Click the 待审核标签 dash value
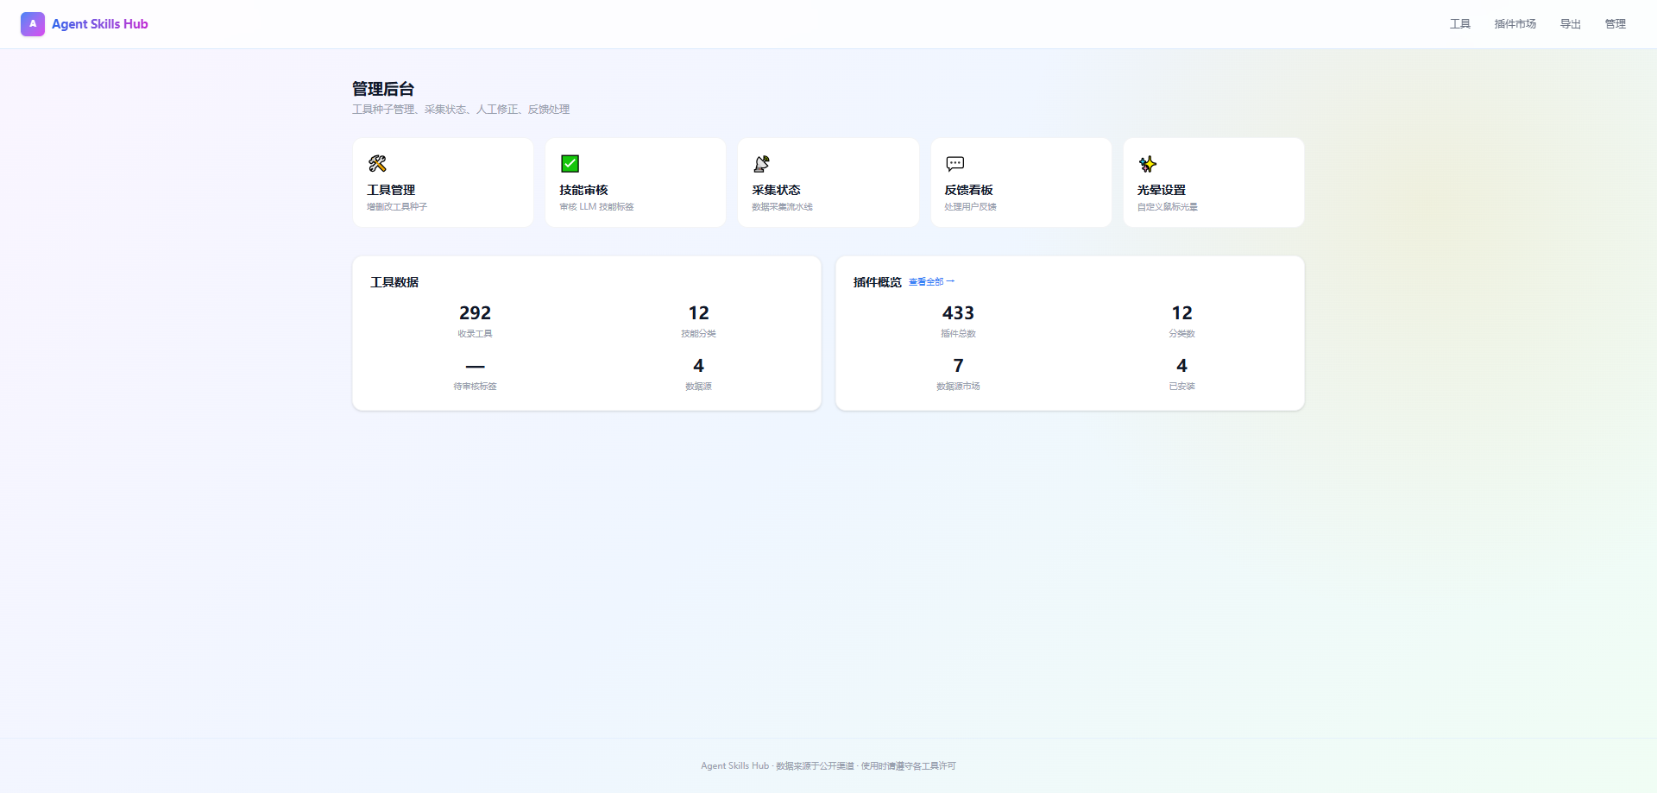The width and height of the screenshot is (1657, 793). 475,366
